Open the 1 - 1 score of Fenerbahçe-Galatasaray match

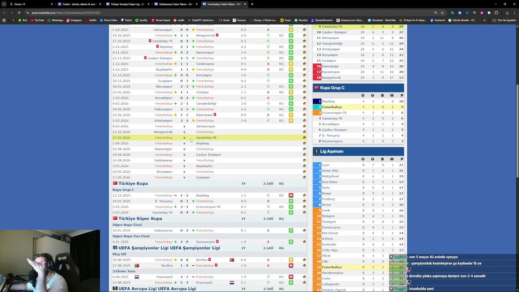click(184, 64)
